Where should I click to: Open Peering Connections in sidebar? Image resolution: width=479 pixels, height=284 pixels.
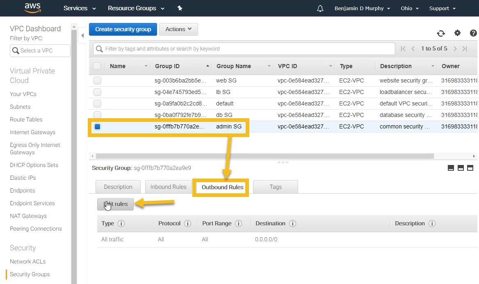coord(36,229)
